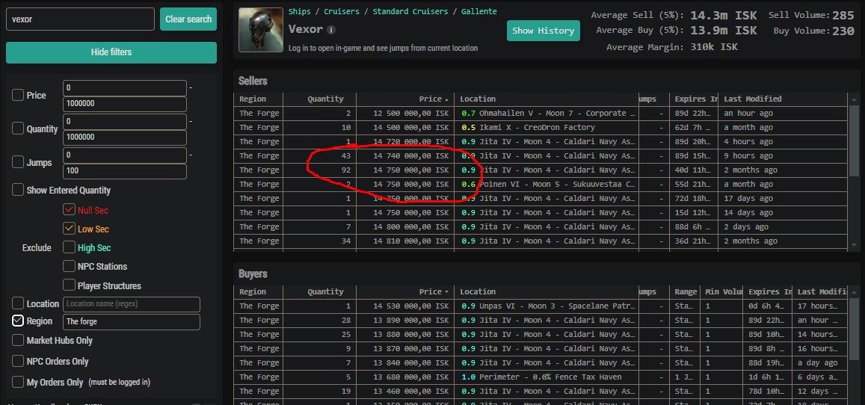Click Buy Volume value 230
Viewport: 865px width, 405px height.
[843, 31]
